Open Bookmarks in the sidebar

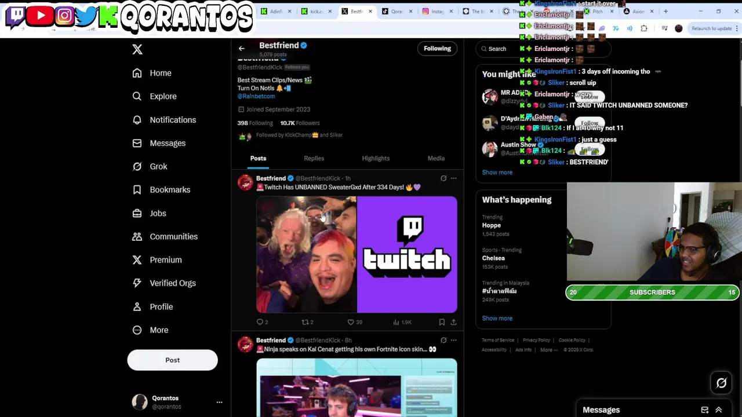(161, 189)
